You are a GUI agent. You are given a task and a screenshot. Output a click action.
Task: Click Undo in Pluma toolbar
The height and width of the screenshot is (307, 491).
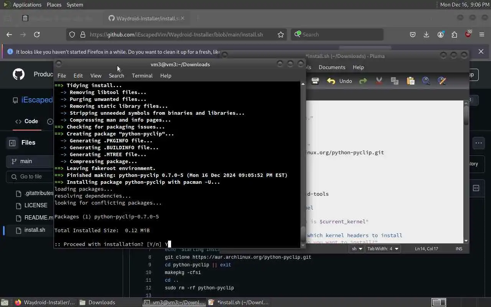point(339,81)
